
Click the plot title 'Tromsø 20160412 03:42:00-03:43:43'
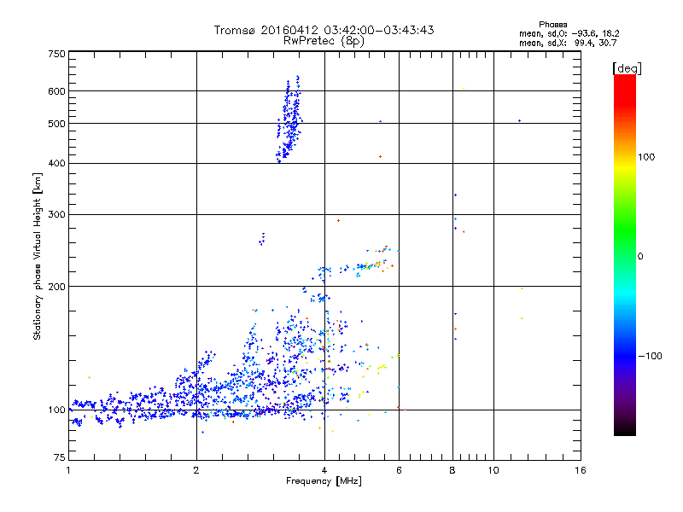(x=324, y=30)
